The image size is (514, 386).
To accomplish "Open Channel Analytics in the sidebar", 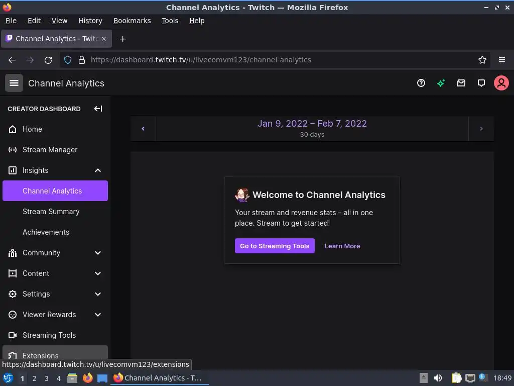I will pos(55,190).
